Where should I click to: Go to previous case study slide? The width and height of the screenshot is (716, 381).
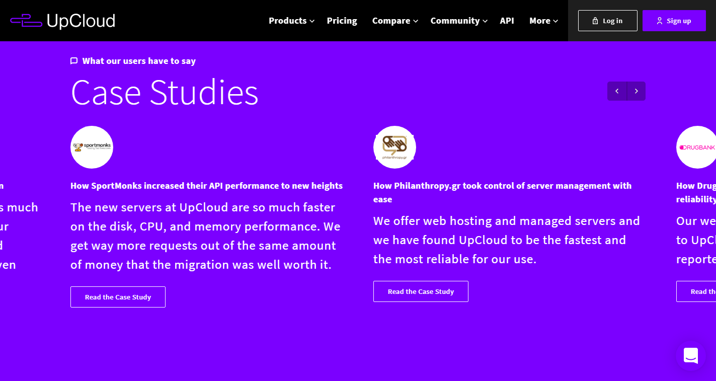tap(617, 91)
